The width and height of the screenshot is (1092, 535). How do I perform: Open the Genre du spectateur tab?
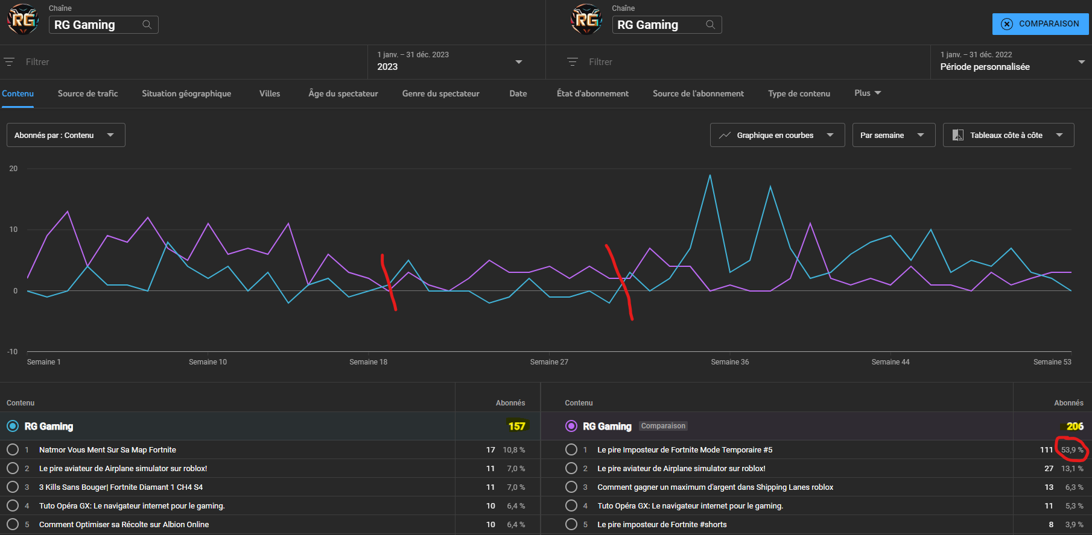click(441, 93)
